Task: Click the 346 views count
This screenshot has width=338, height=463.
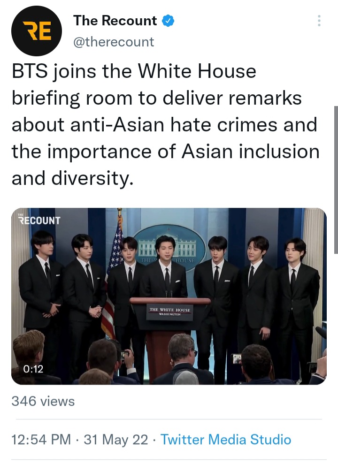Action: tap(43, 401)
